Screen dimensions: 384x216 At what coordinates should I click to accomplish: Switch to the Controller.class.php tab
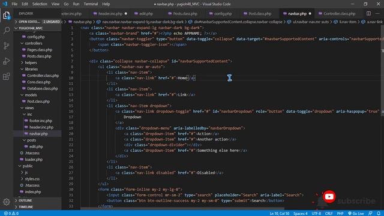coord(339,14)
